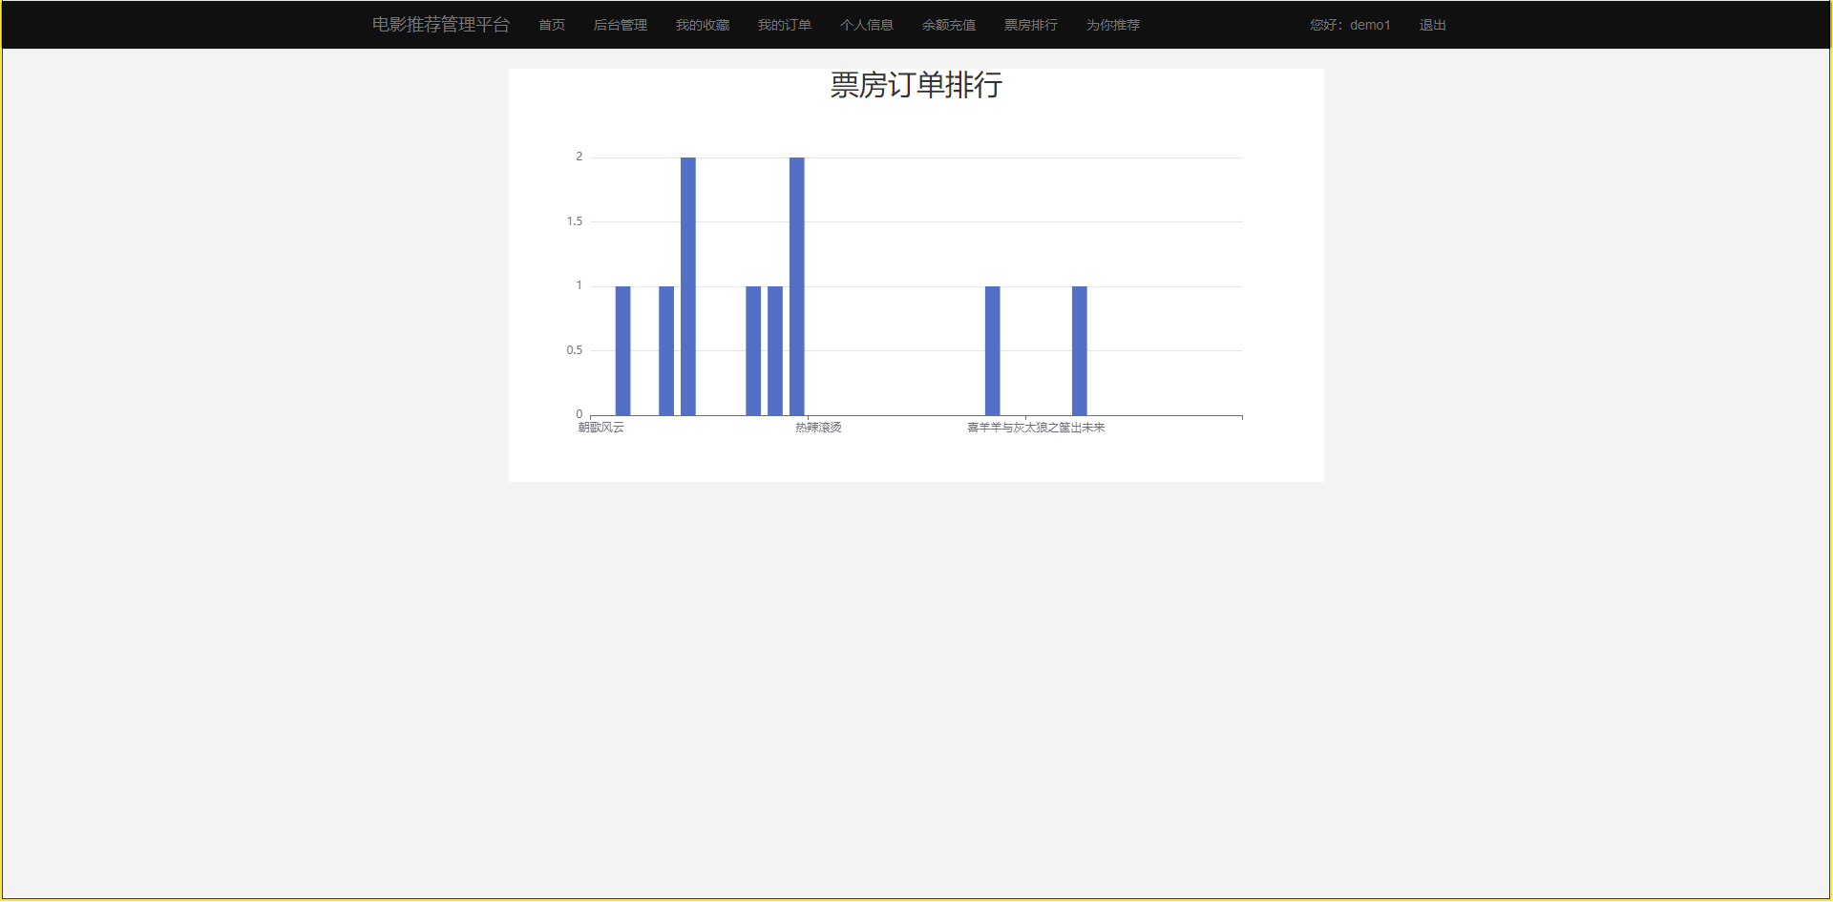Click the y-axis top value 2

pos(579,157)
